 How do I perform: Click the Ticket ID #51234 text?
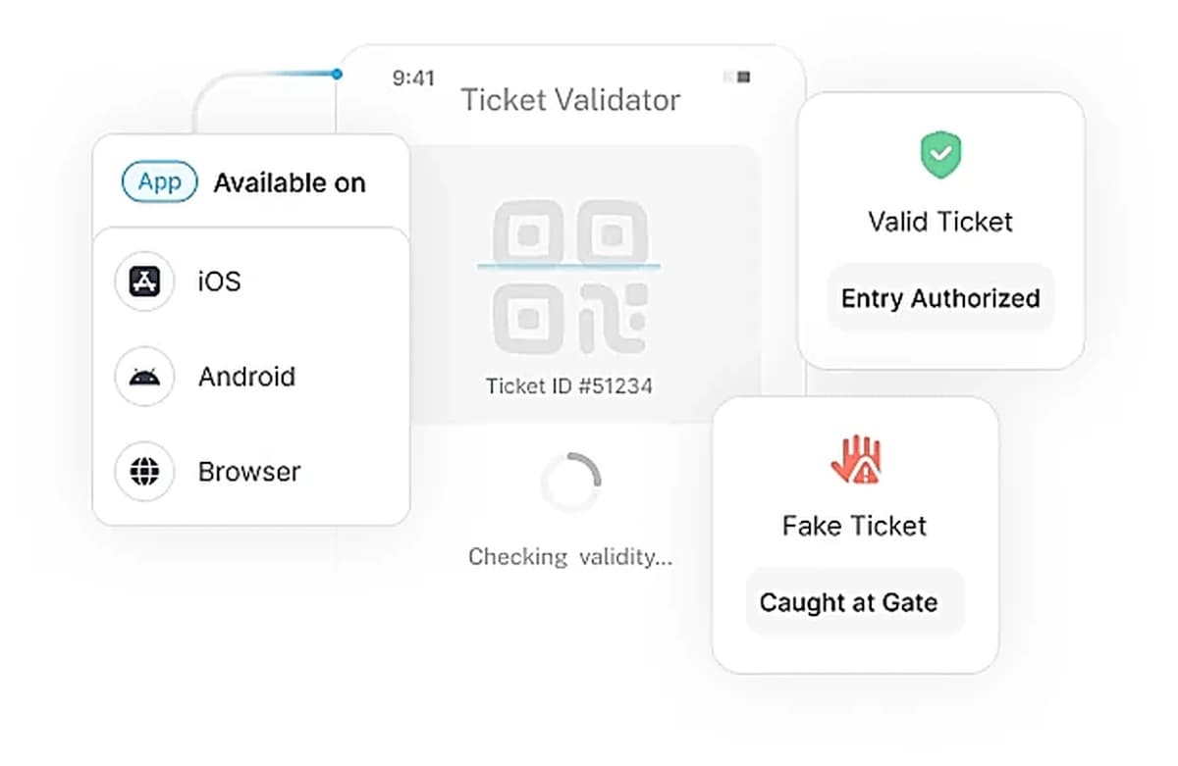click(569, 386)
